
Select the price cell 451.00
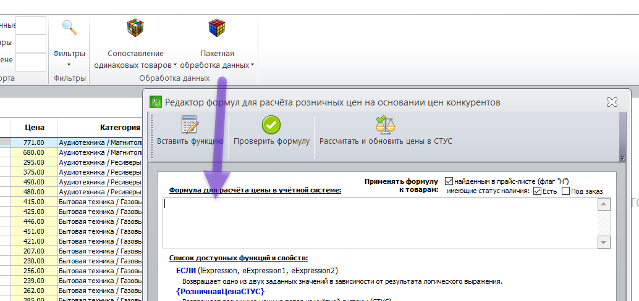34,231
